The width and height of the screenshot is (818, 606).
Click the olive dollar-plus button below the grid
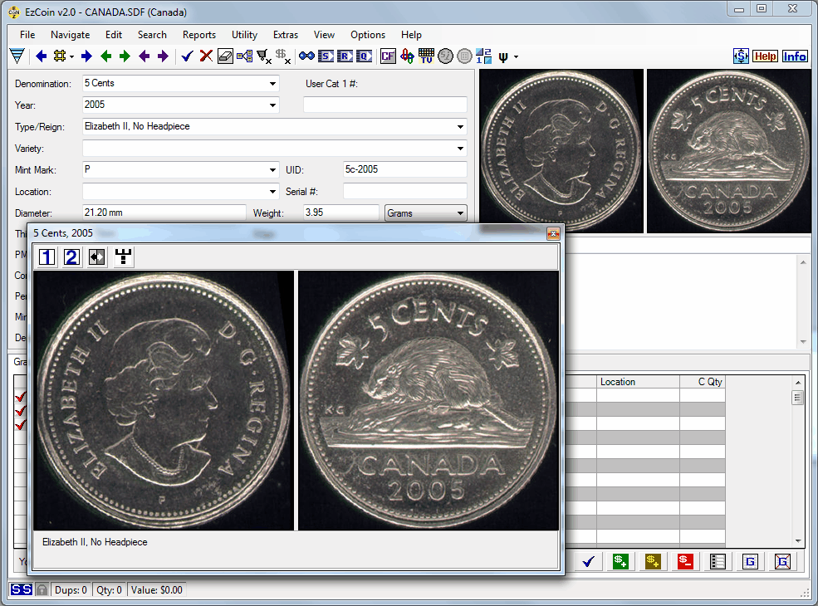pos(653,562)
